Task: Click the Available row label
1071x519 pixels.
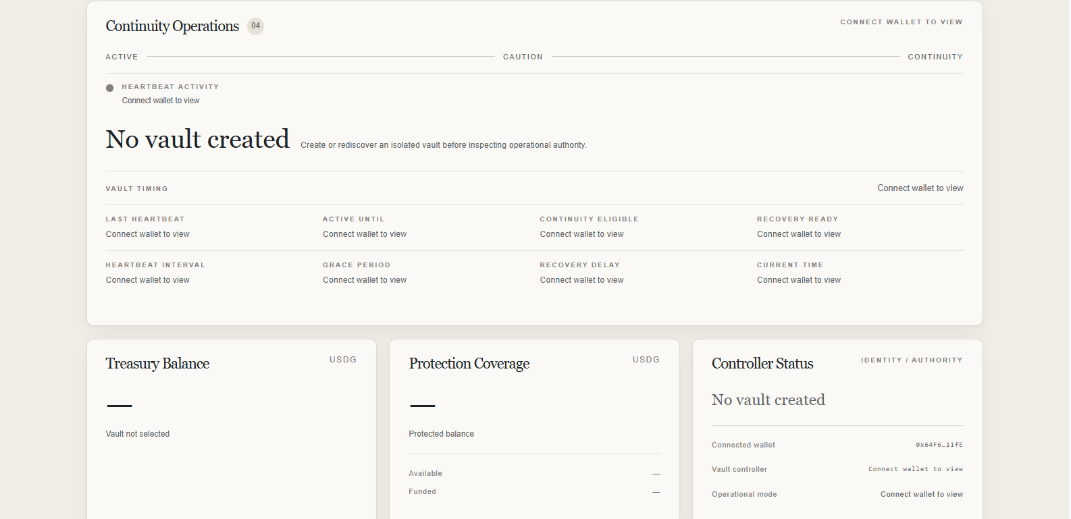Action: point(425,474)
